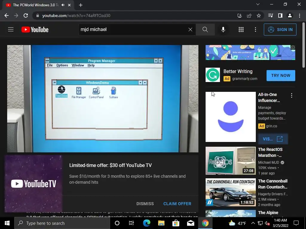The image size is (306, 229).
Task: Click CLAIM OFFER for YouTube TV
Action: (177, 204)
